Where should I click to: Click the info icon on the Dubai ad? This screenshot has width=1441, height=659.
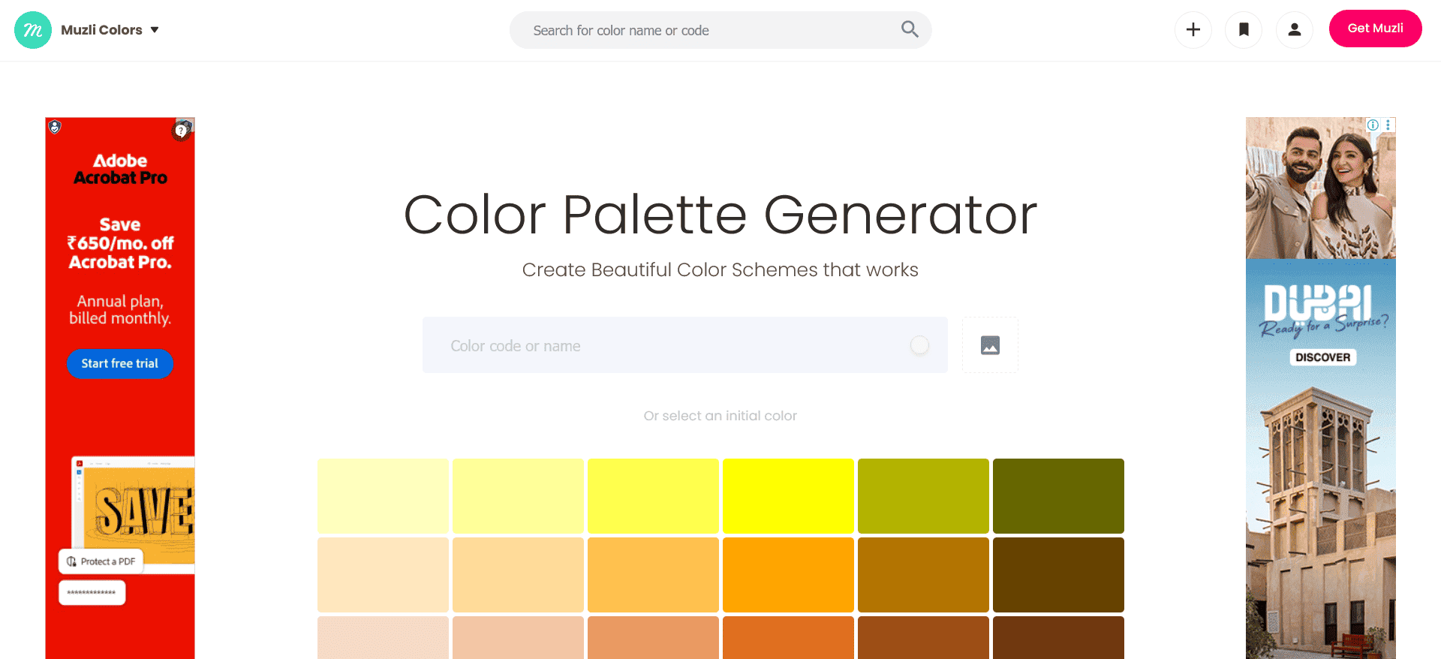pos(1373,125)
